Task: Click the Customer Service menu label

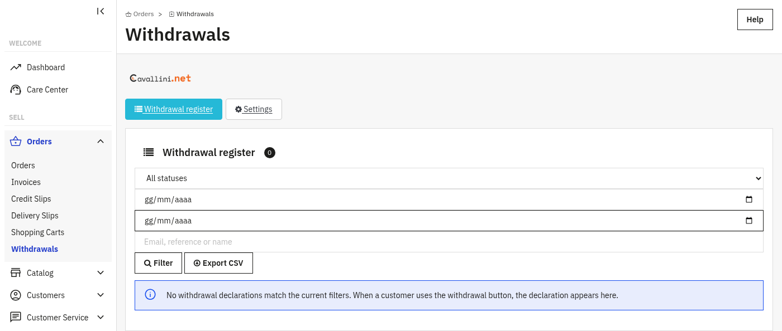Action: tap(58, 318)
